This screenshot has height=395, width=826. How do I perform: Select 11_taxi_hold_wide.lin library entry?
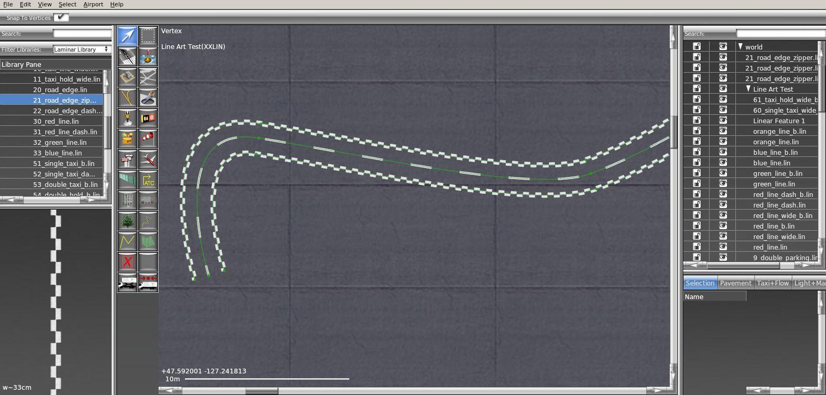(53, 79)
